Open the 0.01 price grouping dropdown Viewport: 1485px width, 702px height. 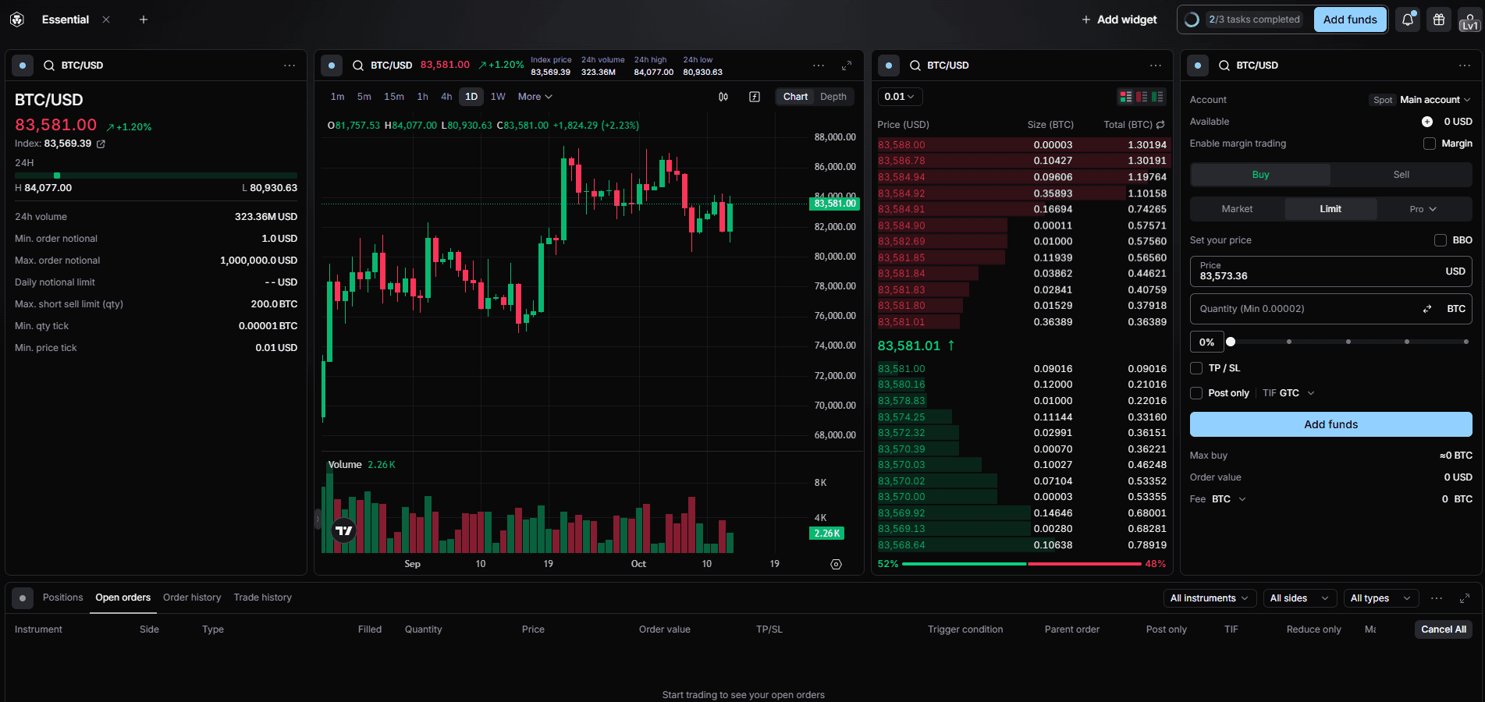(901, 97)
